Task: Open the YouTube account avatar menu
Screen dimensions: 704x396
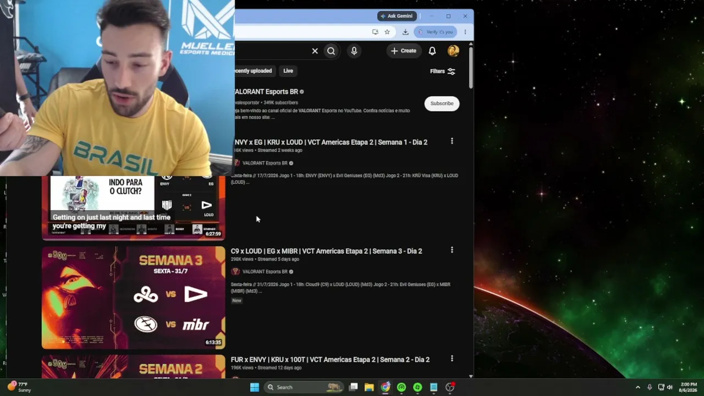Action: 453,51
